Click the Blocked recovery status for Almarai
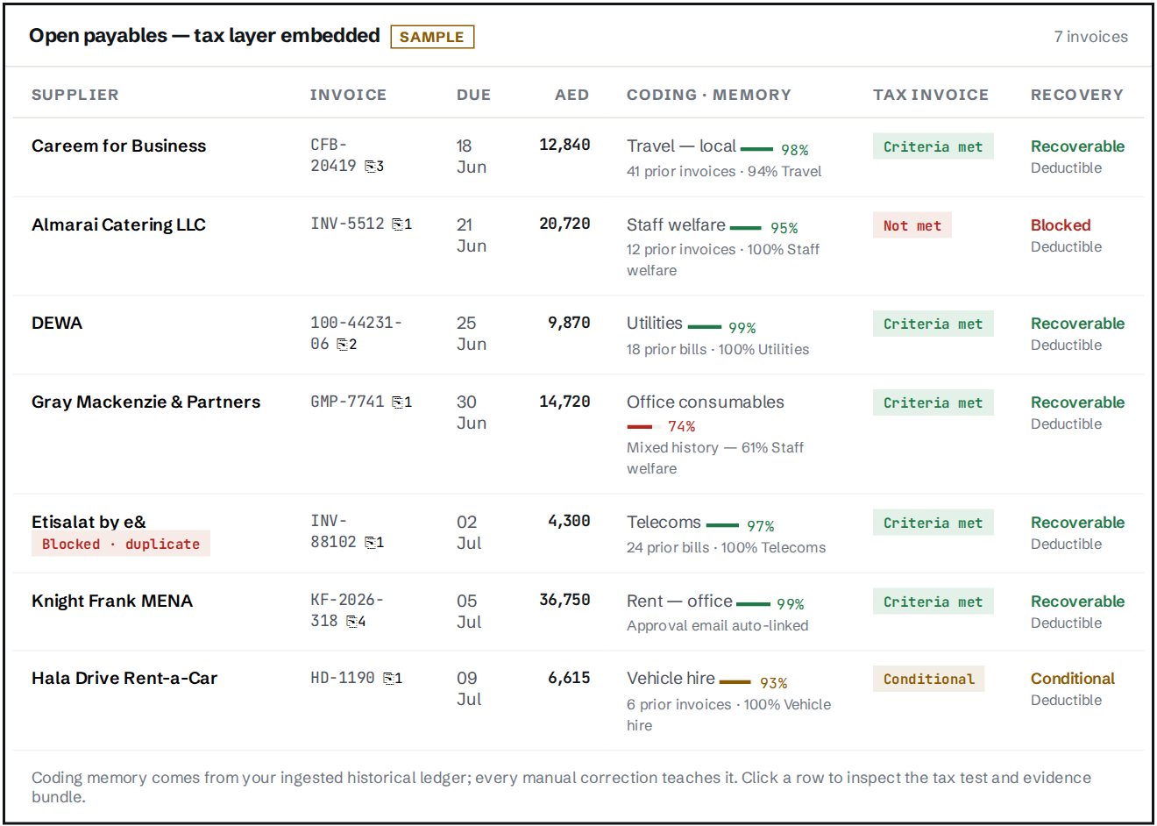This screenshot has width=1157, height=826. click(x=1061, y=225)
